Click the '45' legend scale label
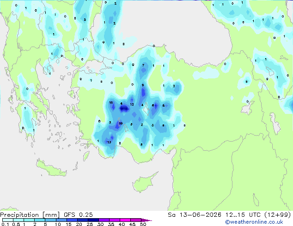The image size is (293, 226). pyautogui.click(x=132, y=224)
